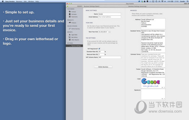Screen dimensions: 189x120
Task: Click the Business Settings (basic) pane title
Action: (x=92, y=6)
